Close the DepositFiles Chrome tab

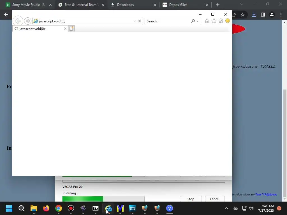pos(207,5)
